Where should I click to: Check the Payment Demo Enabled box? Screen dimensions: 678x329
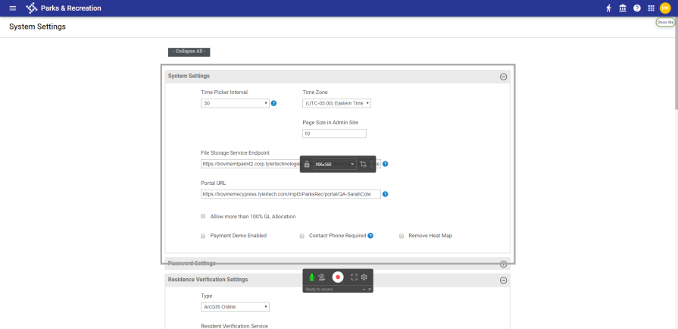pos(203,236)
